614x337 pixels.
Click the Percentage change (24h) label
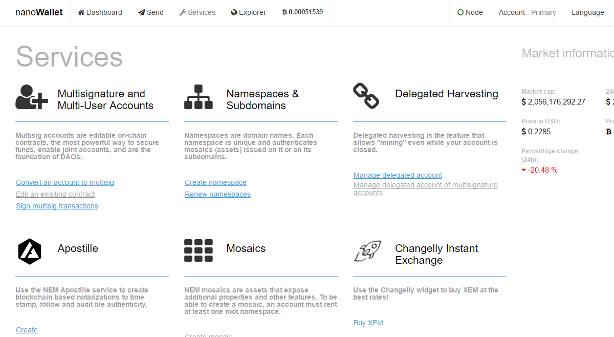click(550, 155)
